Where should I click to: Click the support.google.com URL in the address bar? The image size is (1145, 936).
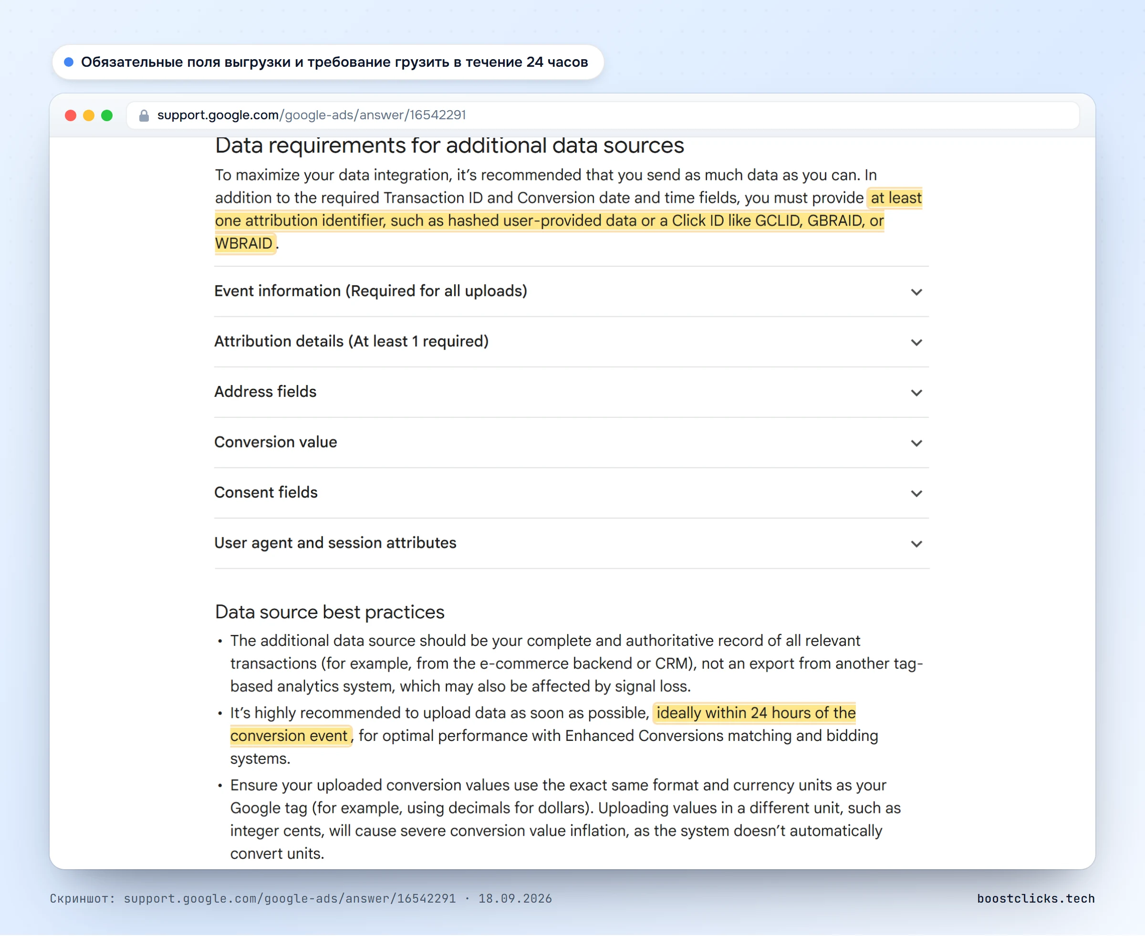click(311, 115)
